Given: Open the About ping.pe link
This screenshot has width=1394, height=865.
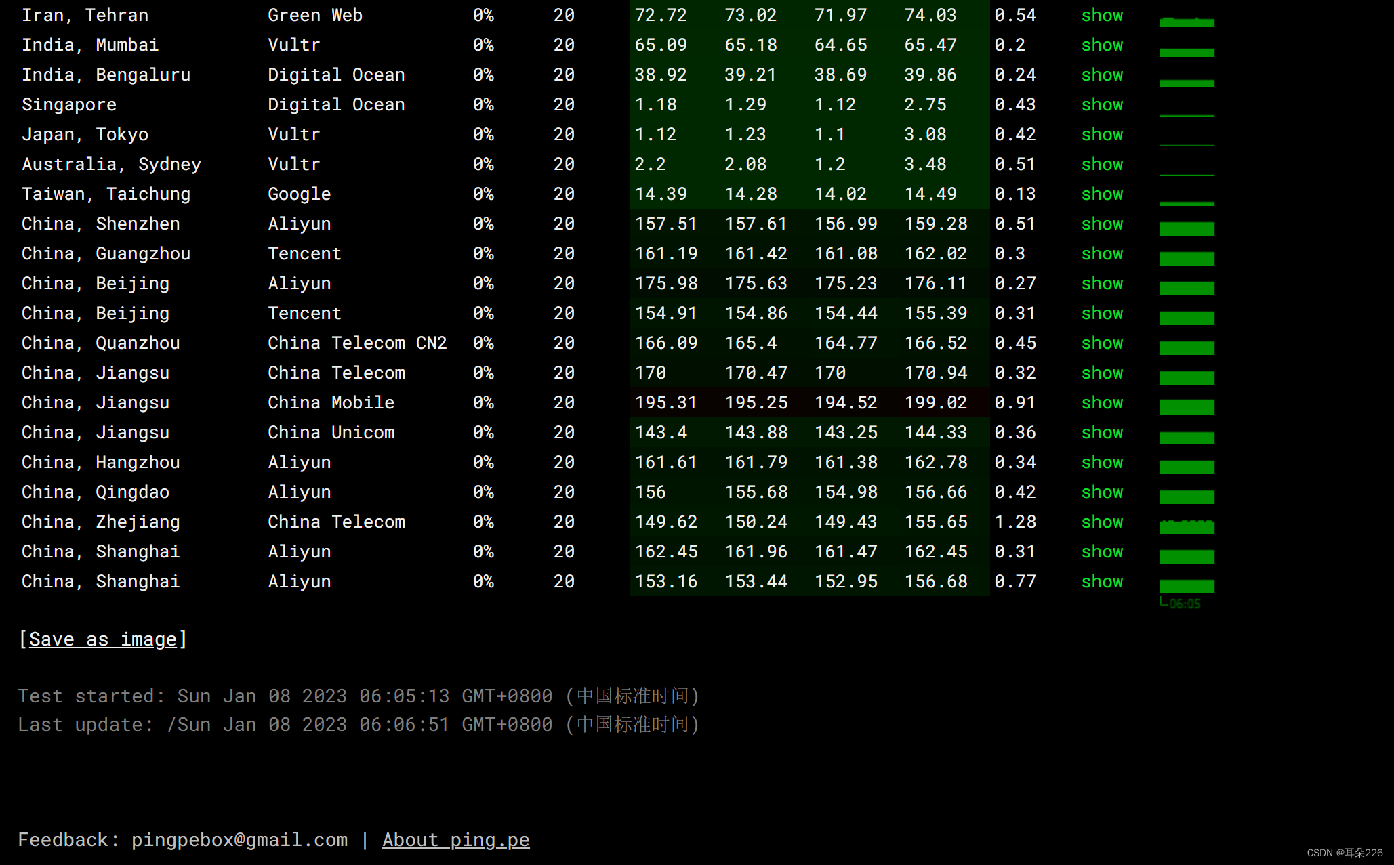Looking at the screenshot, I should [455, 840].
